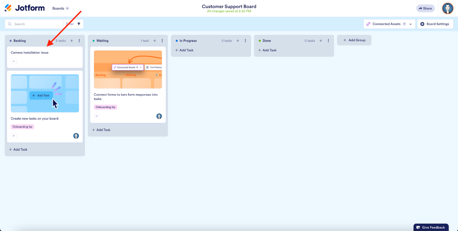458x231 pixels.
Task: Click the avatar icon on the Waiting column card
Action: pos(159,116)
